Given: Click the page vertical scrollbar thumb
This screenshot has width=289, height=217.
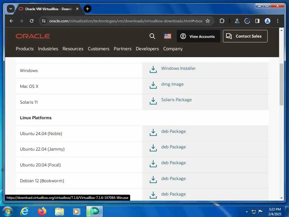Looking at the screenshot, I should click(281, 84).
